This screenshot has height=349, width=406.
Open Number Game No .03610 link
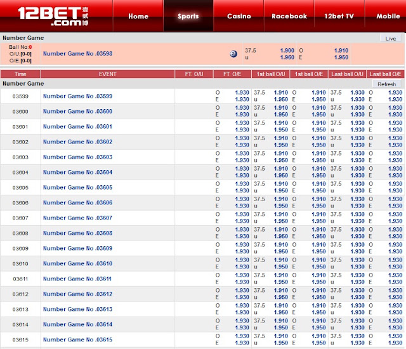pos(77,263)
